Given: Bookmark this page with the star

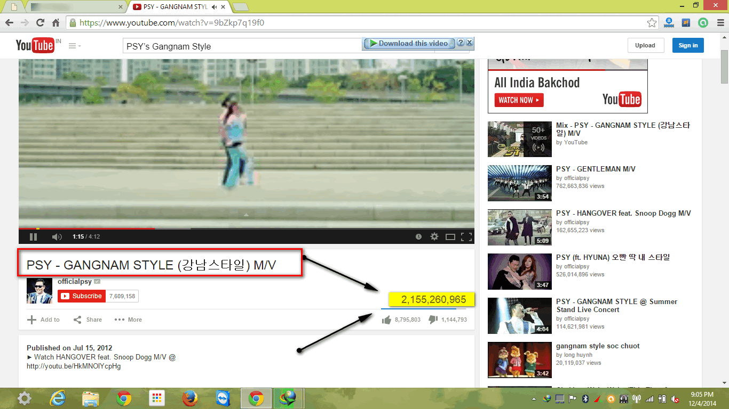Looking at the screenshot, I should click(x=652, y=23).
